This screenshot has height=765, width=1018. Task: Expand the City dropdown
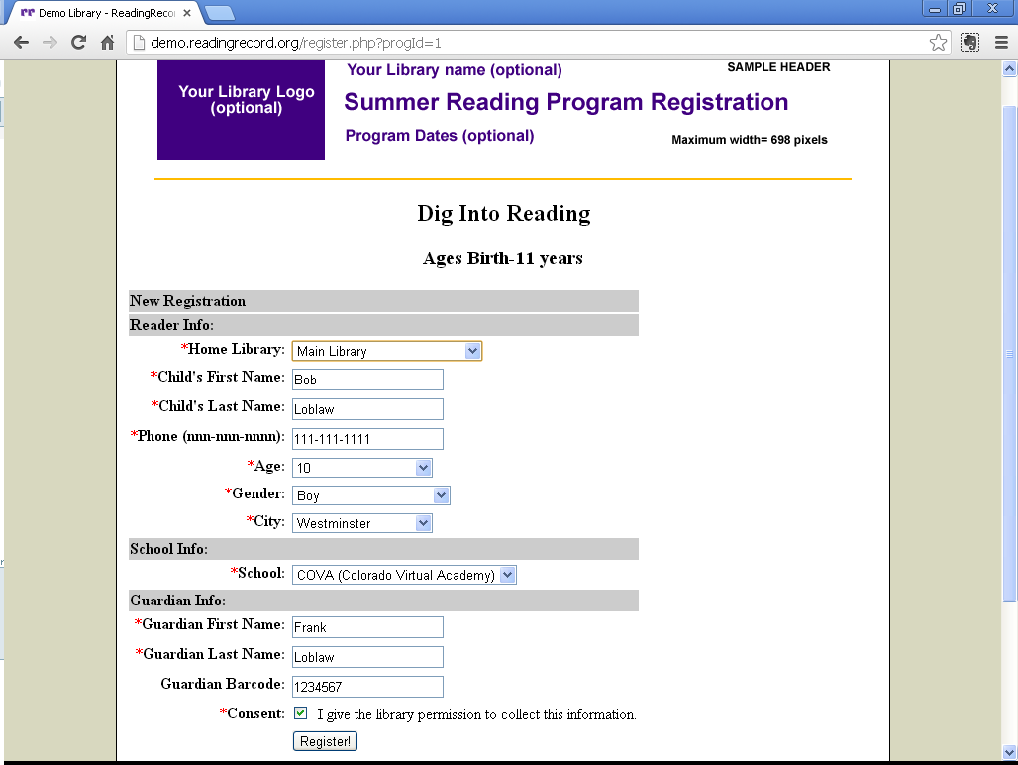pos(362,523)
